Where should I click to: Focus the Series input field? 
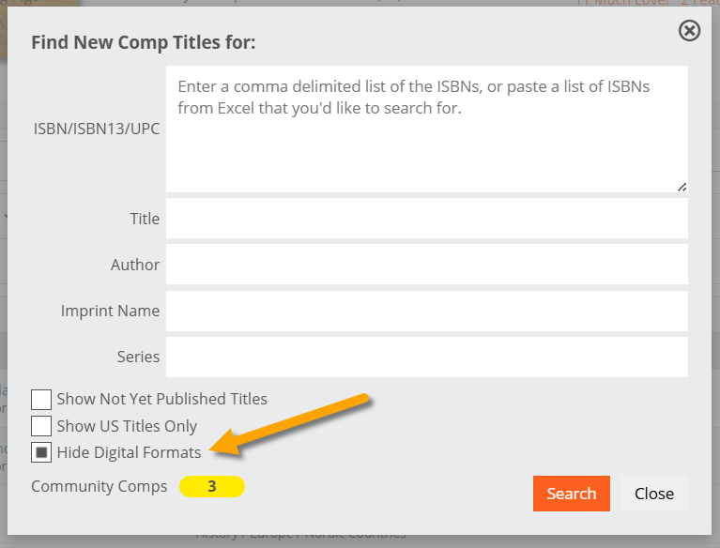(x=426, y=358)
